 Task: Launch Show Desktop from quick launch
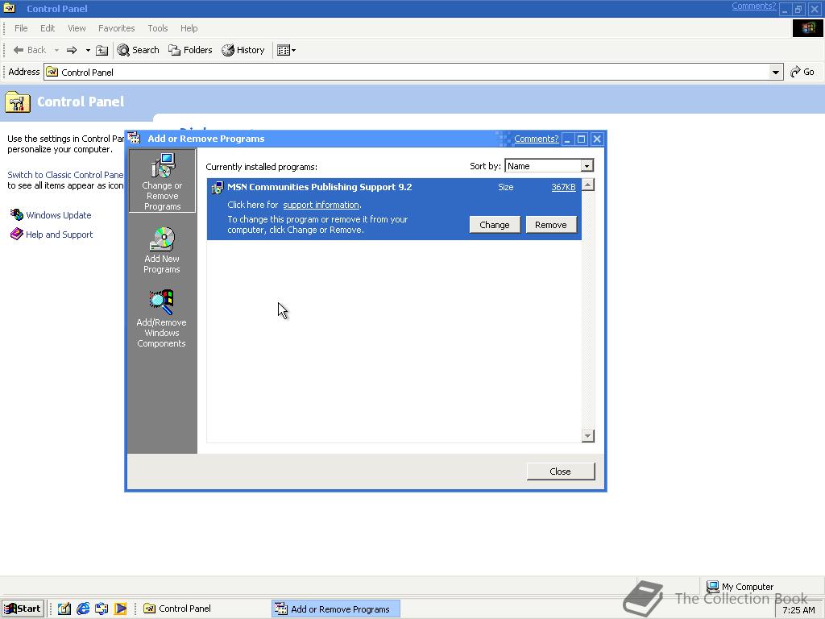(64, 609)
